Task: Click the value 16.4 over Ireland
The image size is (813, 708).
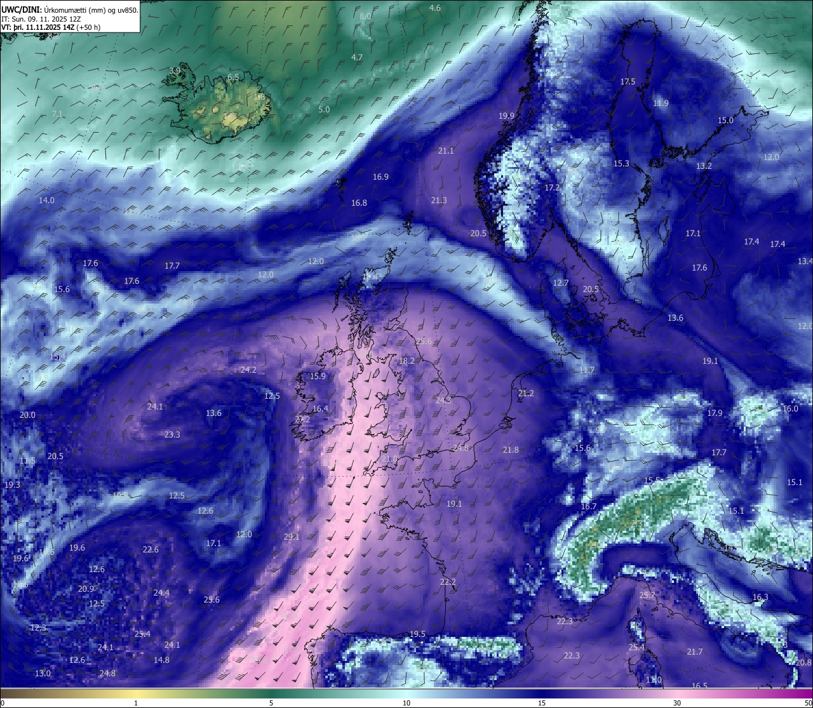Action: [320, 408]
